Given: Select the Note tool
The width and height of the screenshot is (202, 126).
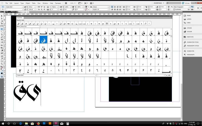Looking at the screenshot, I should [x=2, y=56].
